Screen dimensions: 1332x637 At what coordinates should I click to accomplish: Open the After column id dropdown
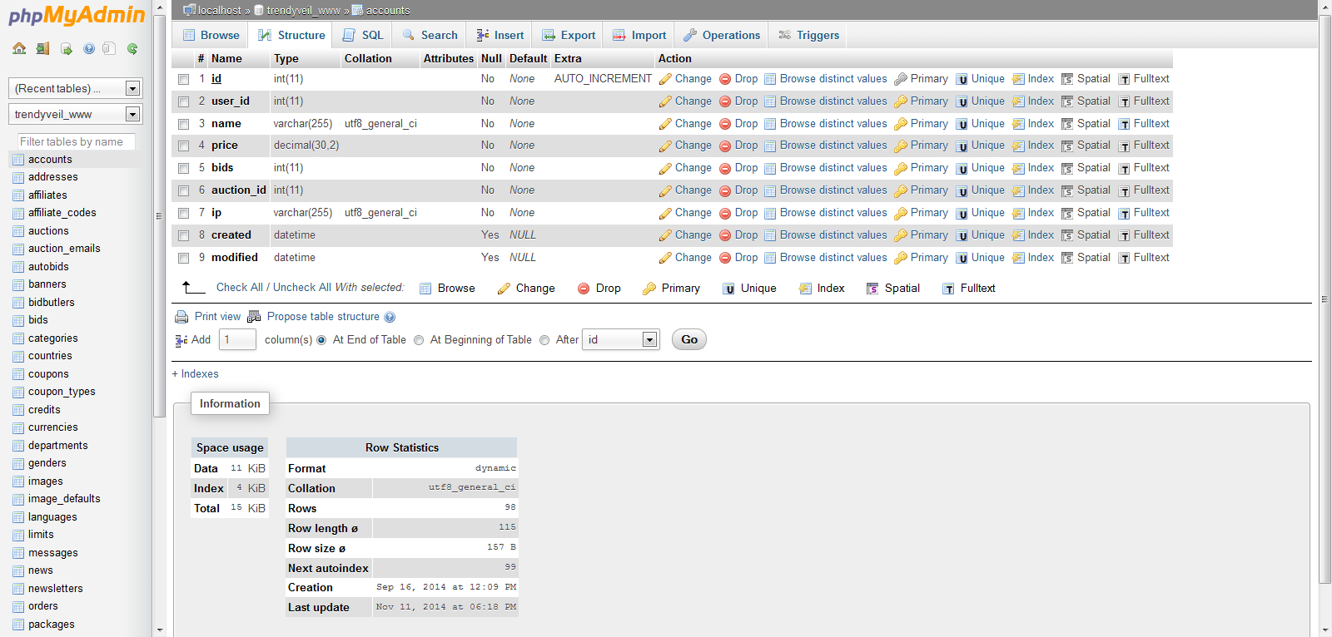[x=621, y=339]
